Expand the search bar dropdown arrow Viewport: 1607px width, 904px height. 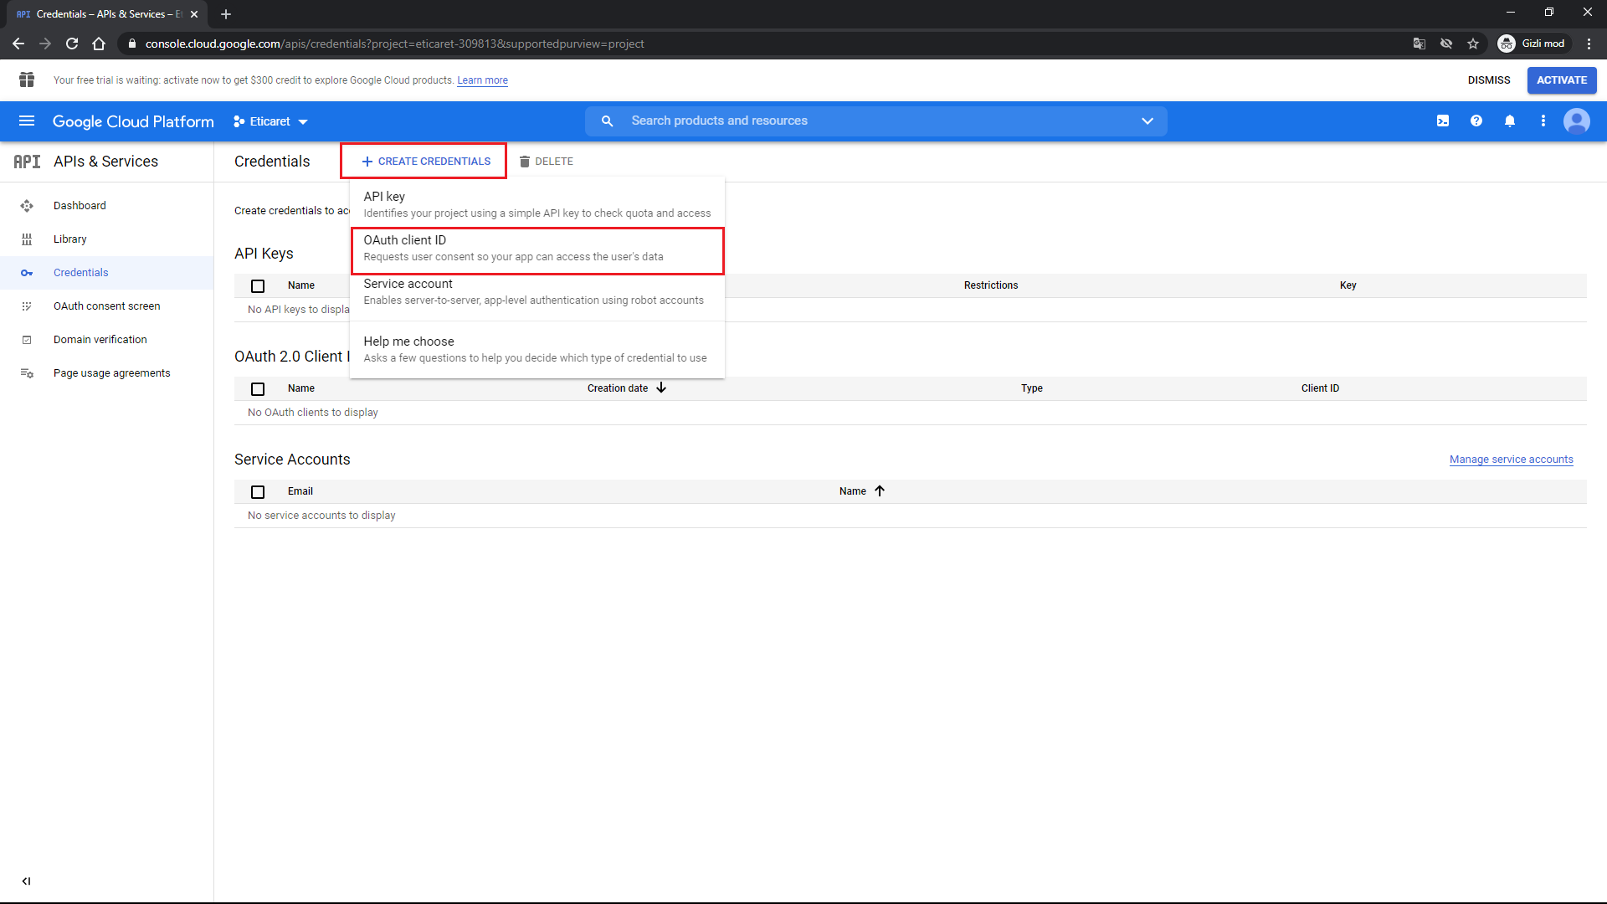click(x=1147, y=121)
